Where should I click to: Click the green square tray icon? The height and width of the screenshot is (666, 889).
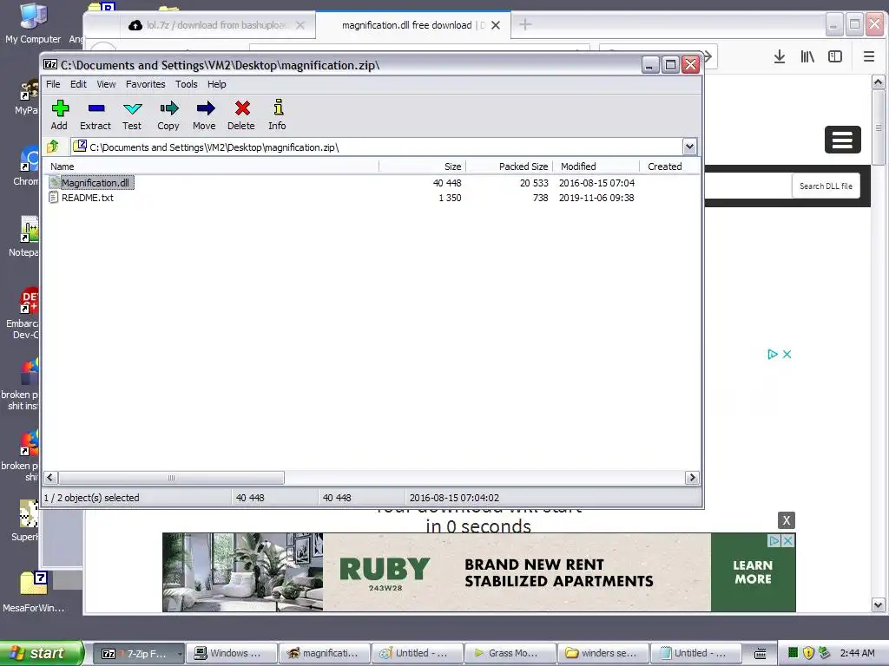794,652
